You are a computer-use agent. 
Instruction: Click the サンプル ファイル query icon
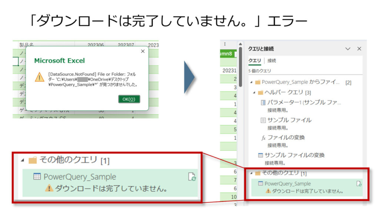(x=263, y=120)
